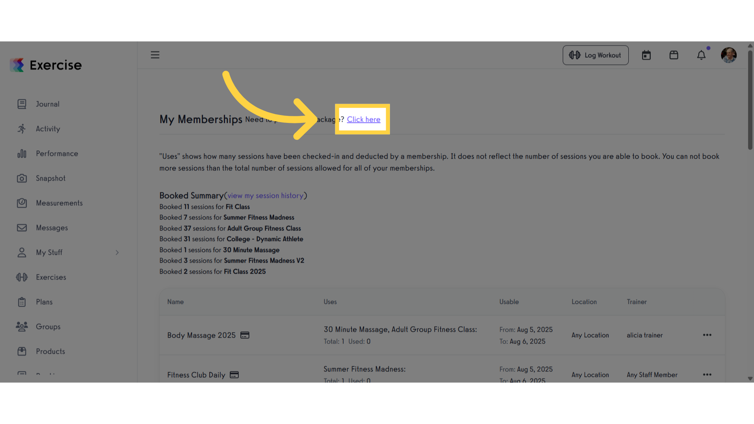Click the Log Workout button

pyautogui.click(x=595, y=55)
